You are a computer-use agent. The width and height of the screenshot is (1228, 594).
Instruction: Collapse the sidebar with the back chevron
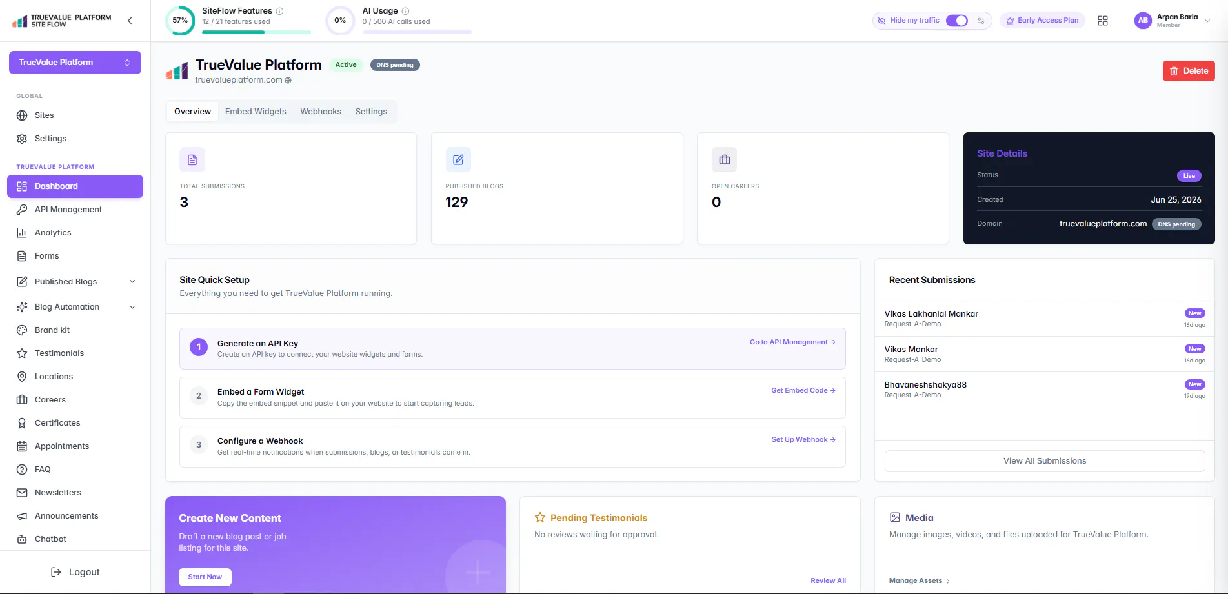pos(130,21)
